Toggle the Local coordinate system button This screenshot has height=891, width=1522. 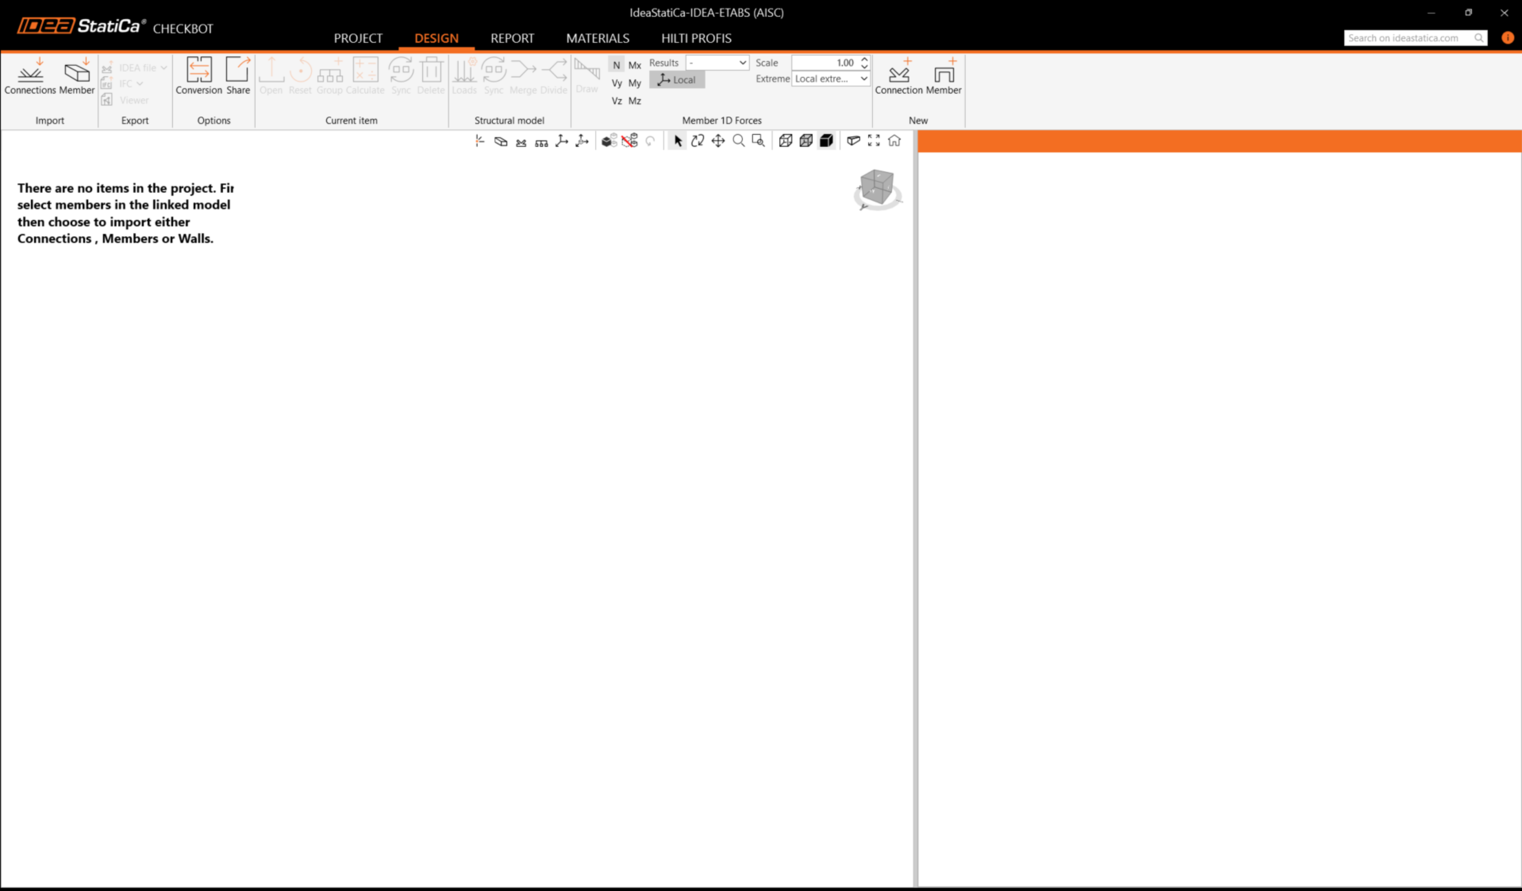pos(677,80)
